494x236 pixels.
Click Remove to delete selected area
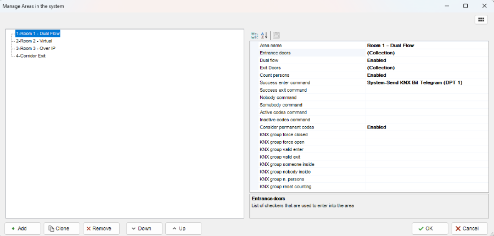[x=102, y=228]
